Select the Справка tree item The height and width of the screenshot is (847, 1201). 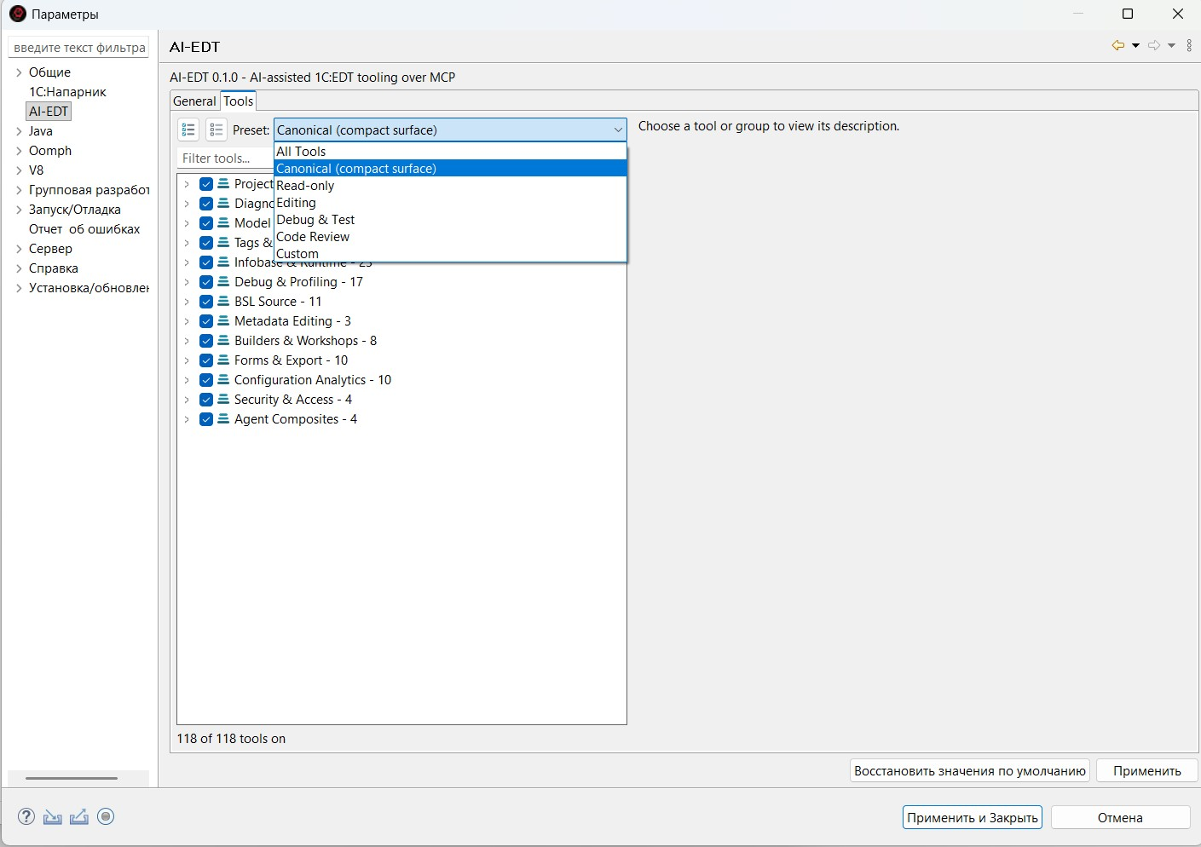54,268
